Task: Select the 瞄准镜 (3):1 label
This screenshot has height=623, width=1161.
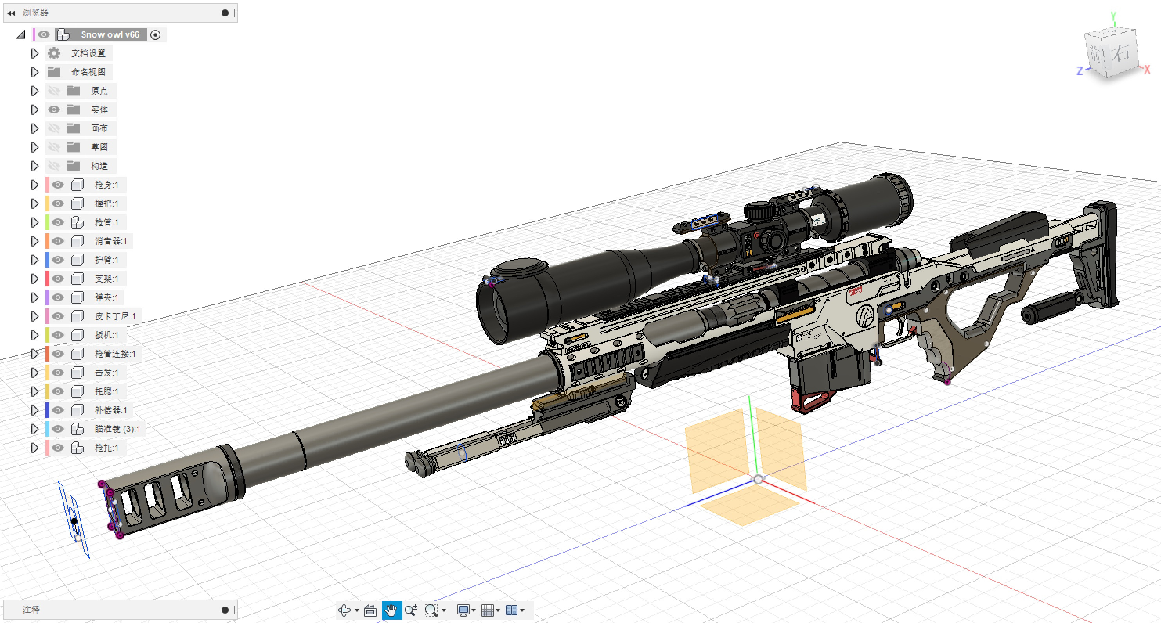Action: (117, 429)
